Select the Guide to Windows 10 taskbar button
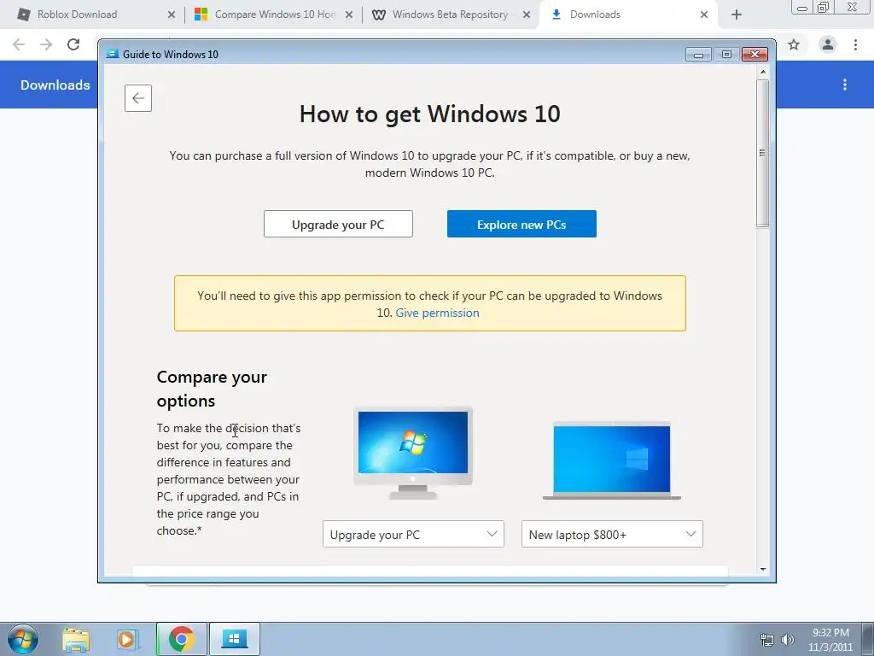The width and height of the screenshot is (874, 656). click(234, 639)
